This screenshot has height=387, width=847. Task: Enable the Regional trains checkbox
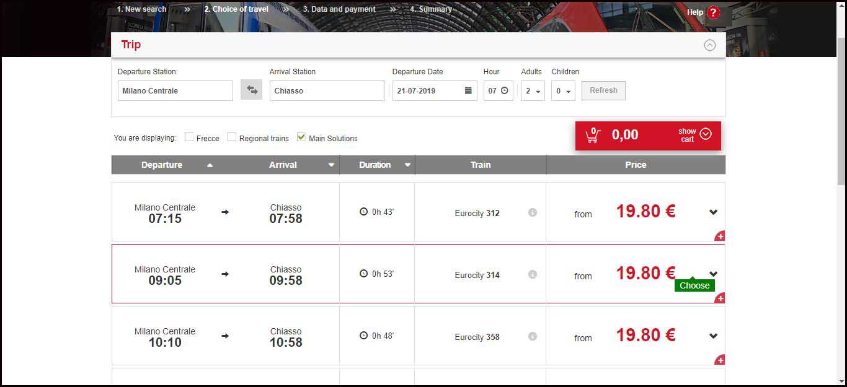[232, 137]
